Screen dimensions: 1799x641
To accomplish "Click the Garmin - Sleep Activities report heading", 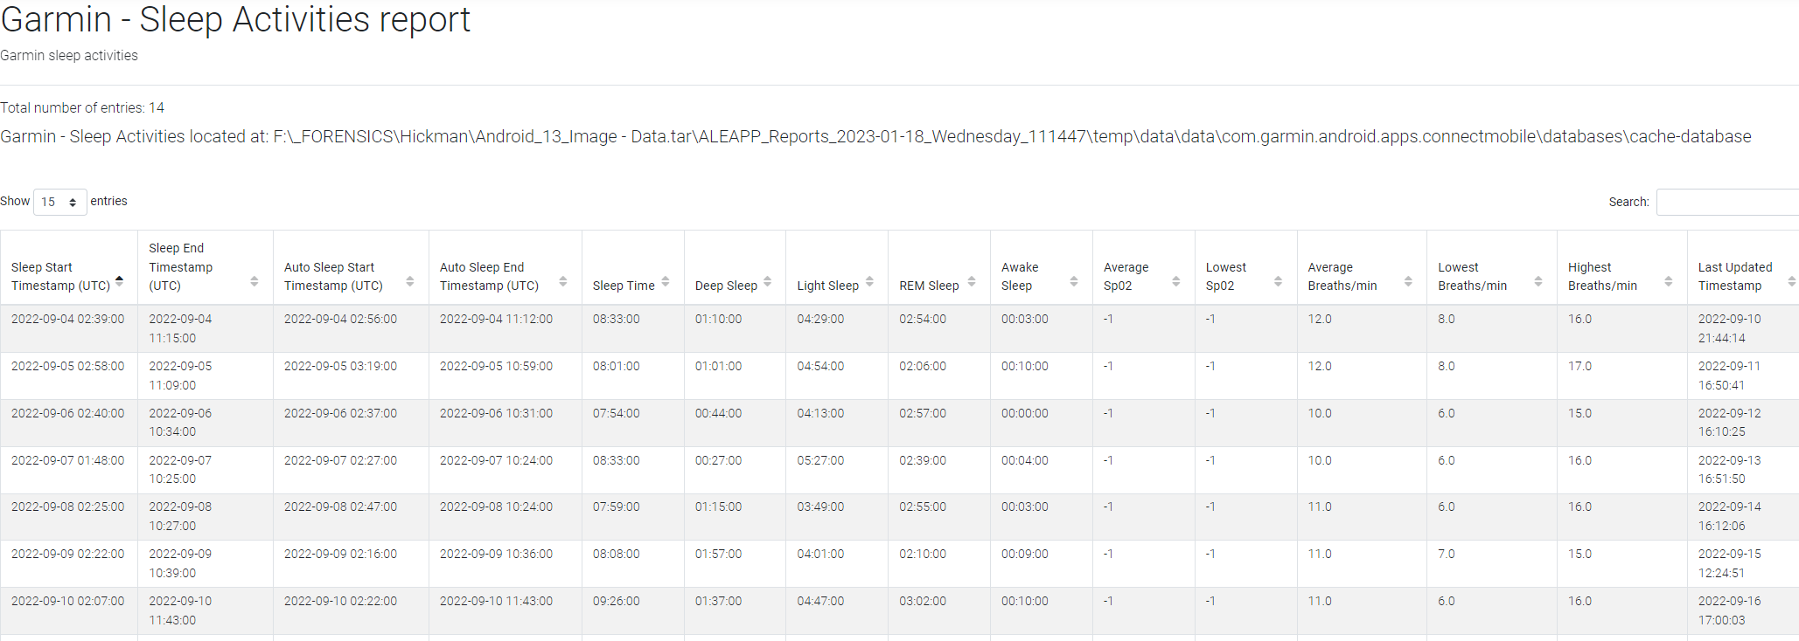I will (x=235, y=19).
